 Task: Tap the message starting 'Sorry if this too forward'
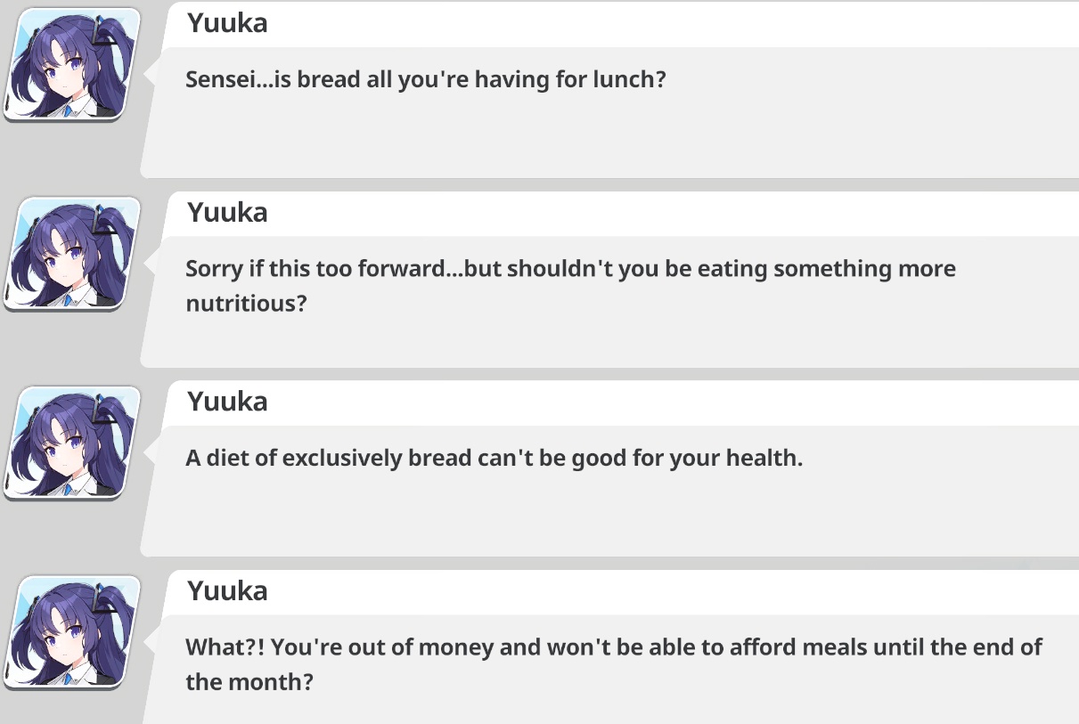[x=570, y=286]
